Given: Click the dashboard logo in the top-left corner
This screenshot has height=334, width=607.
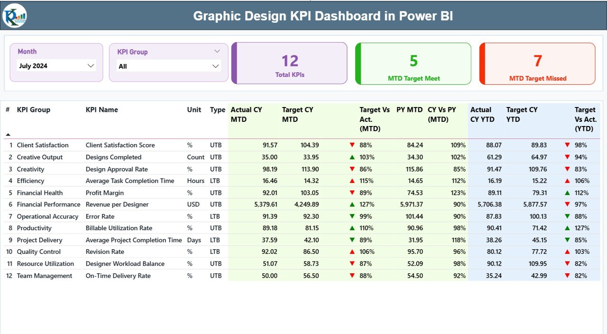Looking at the screenshot, I should [14, 15].
